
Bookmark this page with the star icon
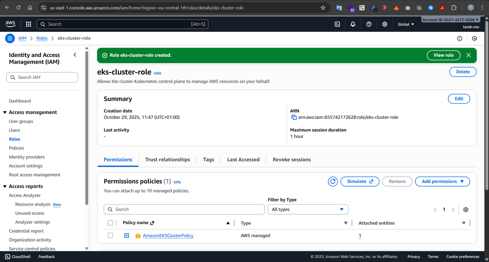click(323, 7)
